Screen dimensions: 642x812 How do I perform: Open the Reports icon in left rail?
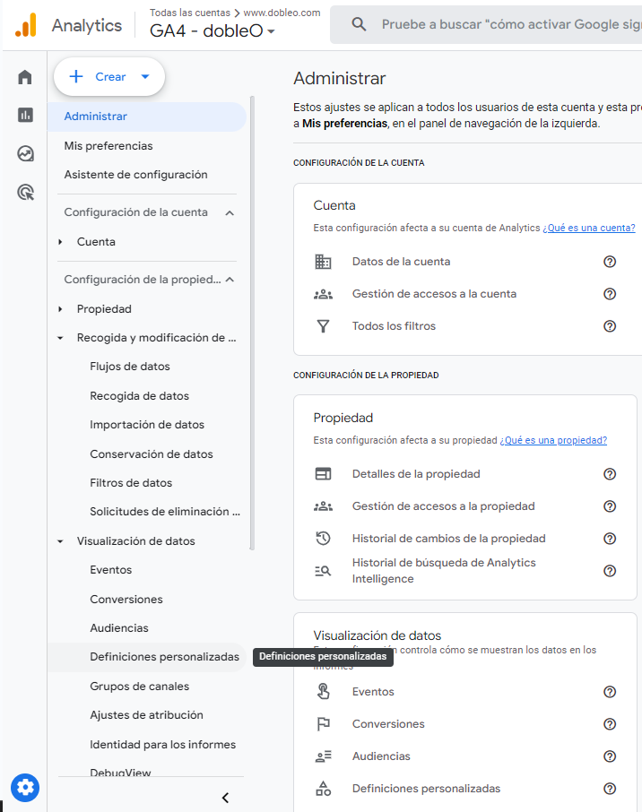[25, 115]
